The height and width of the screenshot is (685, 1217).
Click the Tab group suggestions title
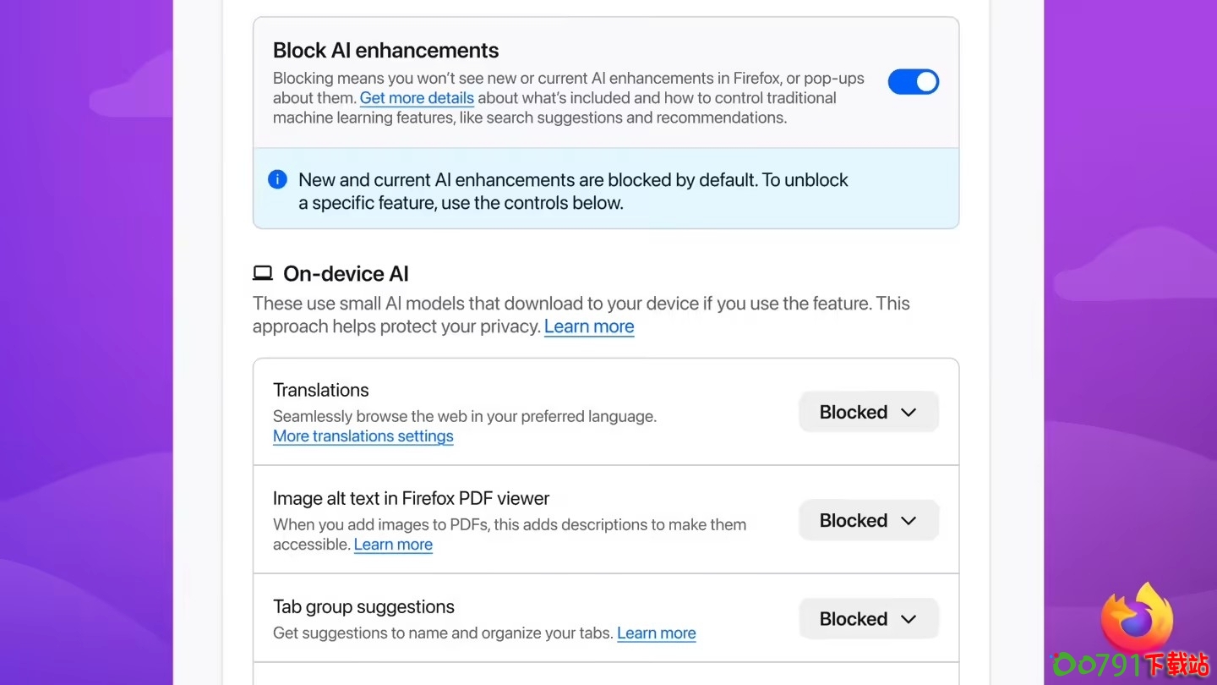click(363, 607)
